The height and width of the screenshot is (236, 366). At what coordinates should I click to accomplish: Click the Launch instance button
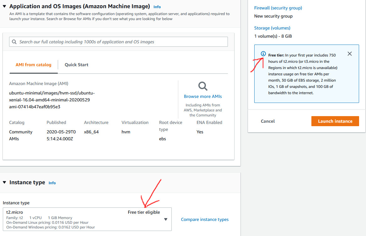pos(335,121)
